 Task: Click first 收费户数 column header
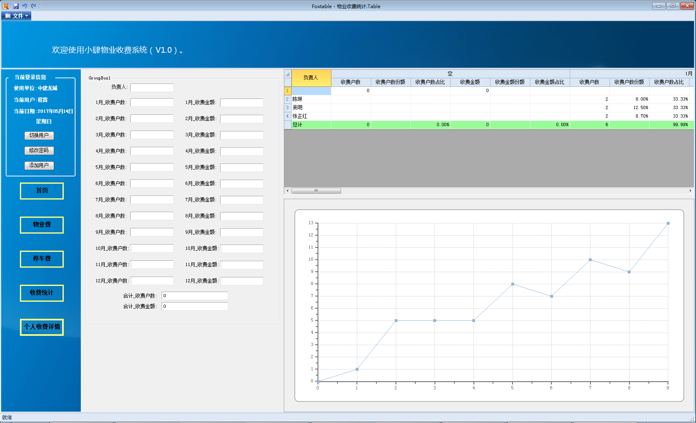351,82
